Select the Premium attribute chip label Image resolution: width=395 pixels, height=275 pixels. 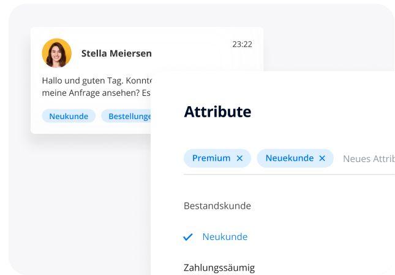[211, 158]
